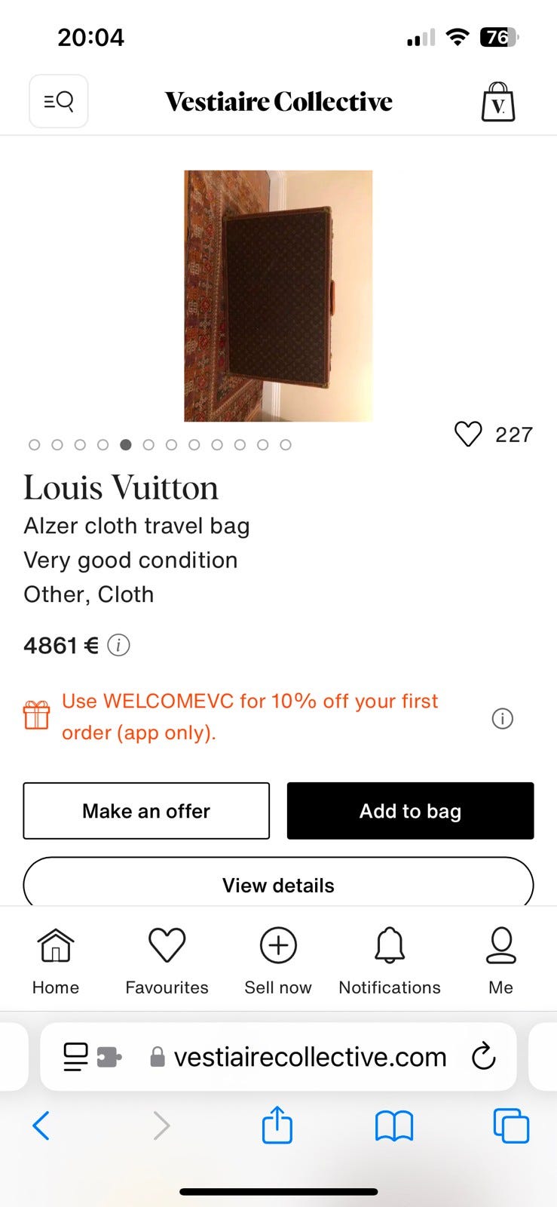Open the shopping bag icon

click(497, 102)
